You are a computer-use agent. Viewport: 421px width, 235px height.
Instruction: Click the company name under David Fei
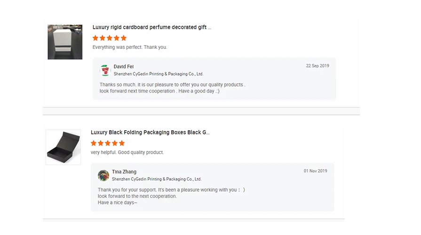159,74
